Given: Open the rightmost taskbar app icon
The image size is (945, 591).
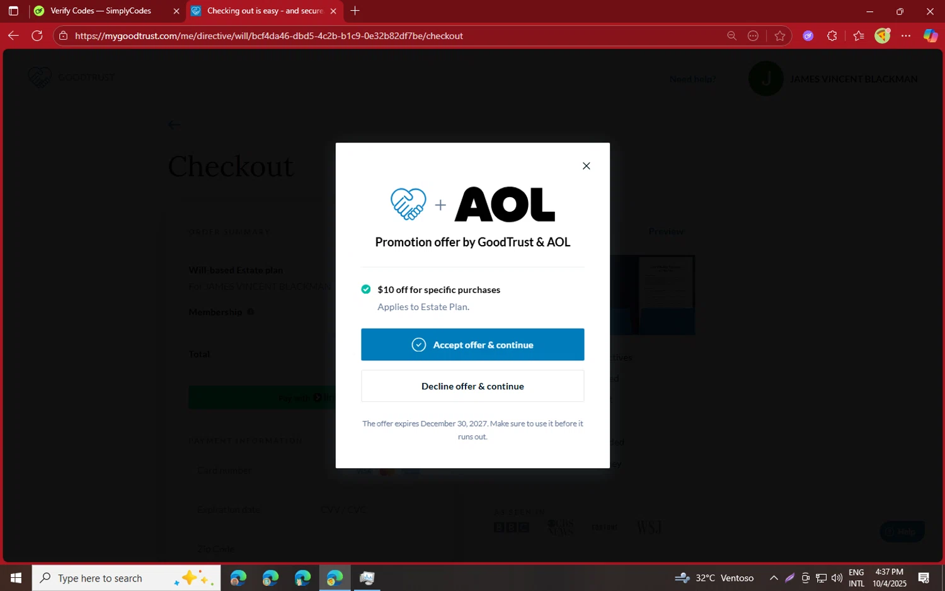Looking at the screenshot, I should [367, 578].
